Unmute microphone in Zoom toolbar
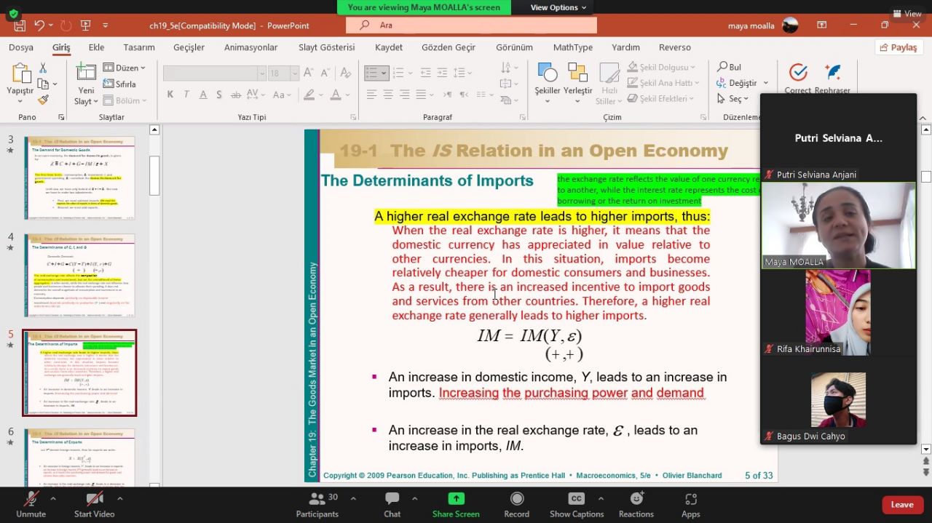 tap(31, 504)
